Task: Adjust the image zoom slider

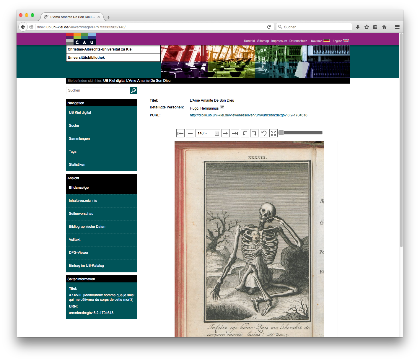Action: click(x=301, y=133)
